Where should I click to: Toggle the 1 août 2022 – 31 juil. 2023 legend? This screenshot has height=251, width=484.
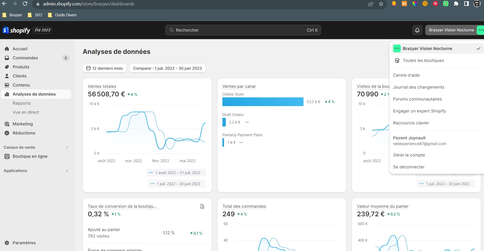coord(176,173)
